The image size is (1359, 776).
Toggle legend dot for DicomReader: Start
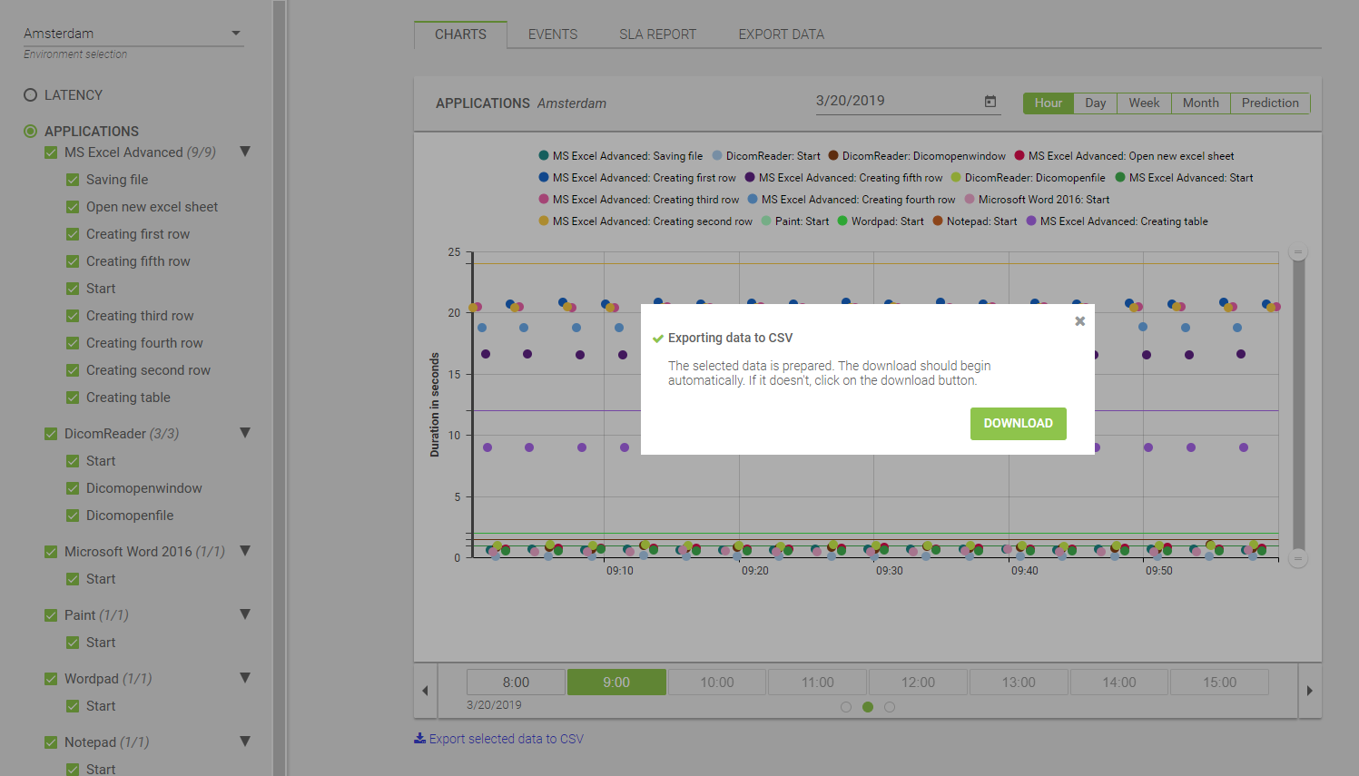click(717, 156)
